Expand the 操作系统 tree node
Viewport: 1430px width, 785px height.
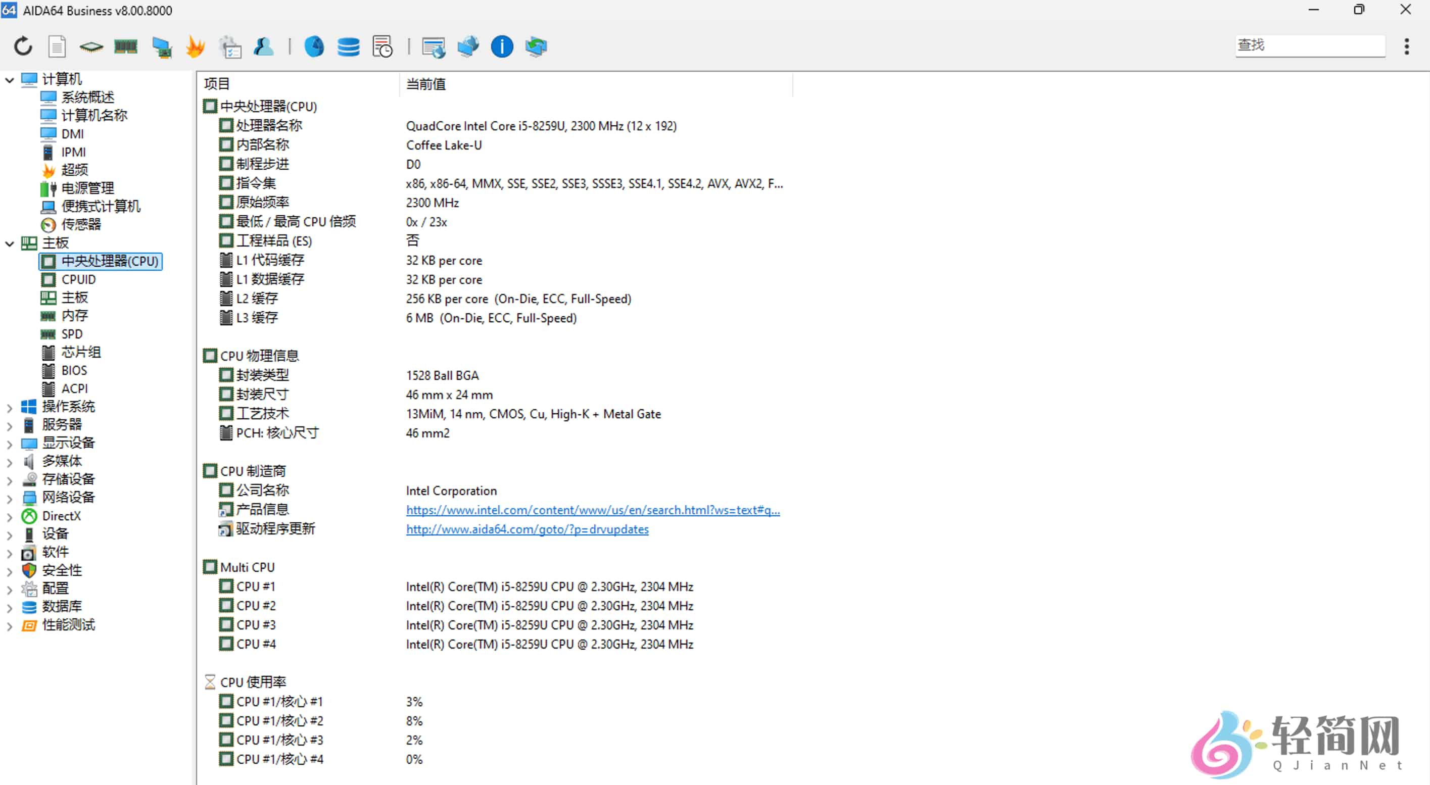click(10, 407)
